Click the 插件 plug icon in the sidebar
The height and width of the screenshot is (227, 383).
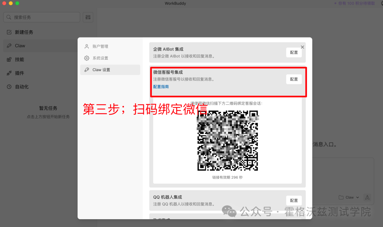click(9, 73)
